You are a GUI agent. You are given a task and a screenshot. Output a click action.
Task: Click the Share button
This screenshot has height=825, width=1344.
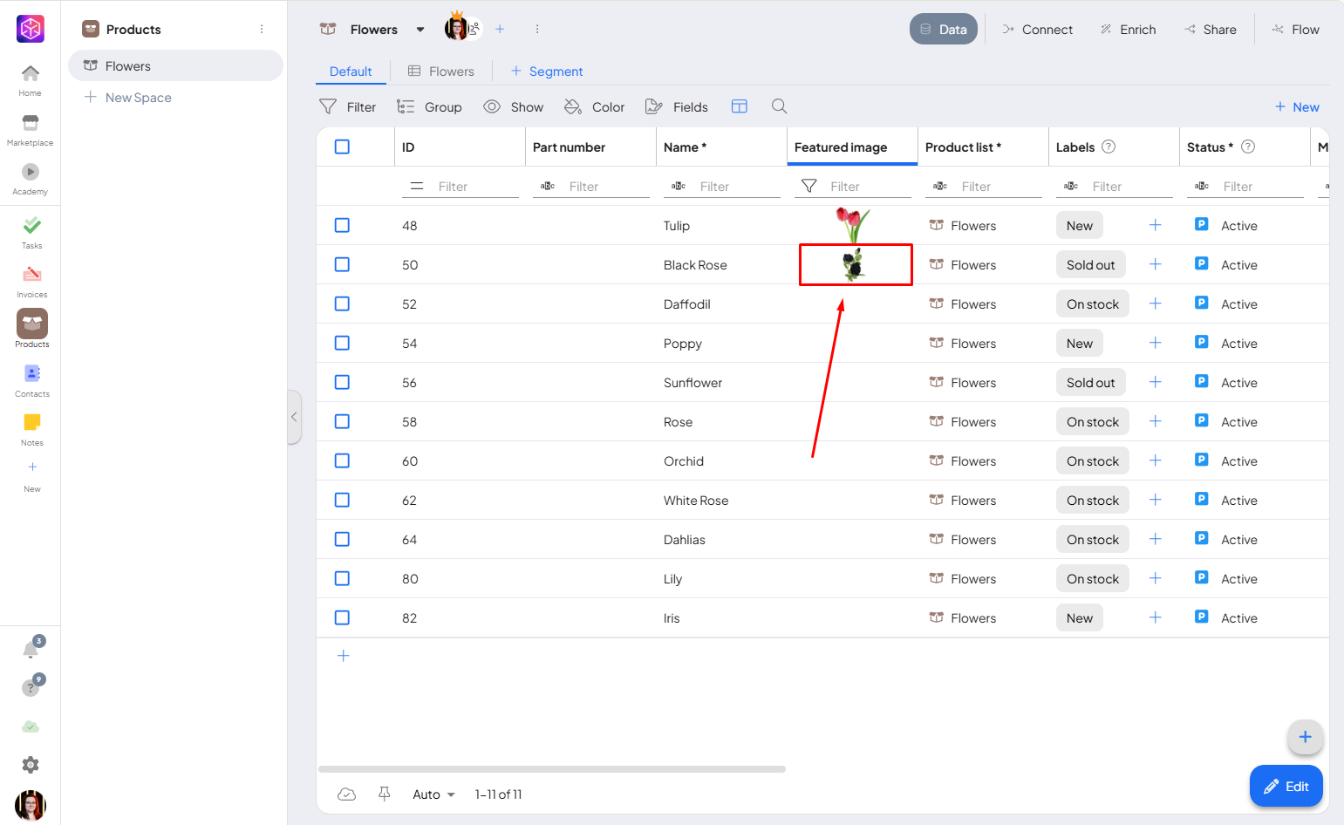pyautogui.click(x=1210, y=30)
